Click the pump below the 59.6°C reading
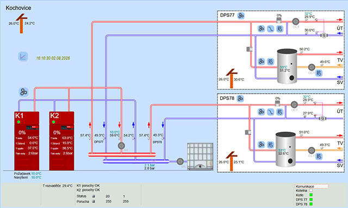Screen dimensions: 348x208 [x=121, y=146]
